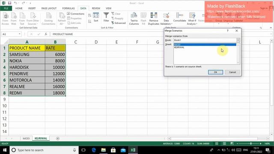
Task: Click Reapply filter button
Action: [x=117, y=18]
